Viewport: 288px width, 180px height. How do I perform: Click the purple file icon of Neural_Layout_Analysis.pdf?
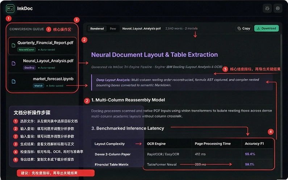[13, 63]
